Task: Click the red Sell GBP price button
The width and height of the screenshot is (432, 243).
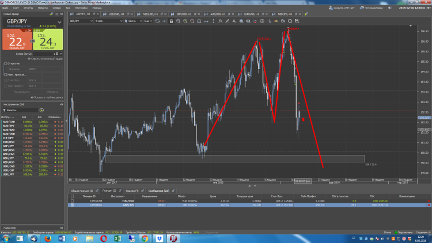Action: pos(17,39)
